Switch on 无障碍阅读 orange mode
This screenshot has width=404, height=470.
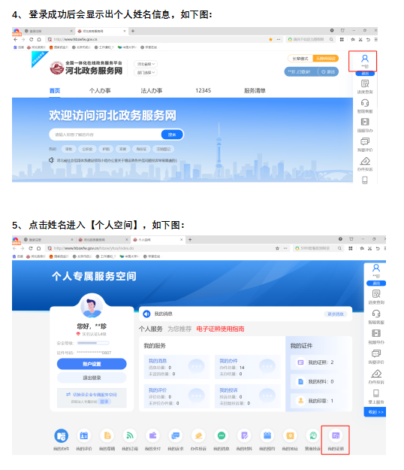[x=326, y=59]
